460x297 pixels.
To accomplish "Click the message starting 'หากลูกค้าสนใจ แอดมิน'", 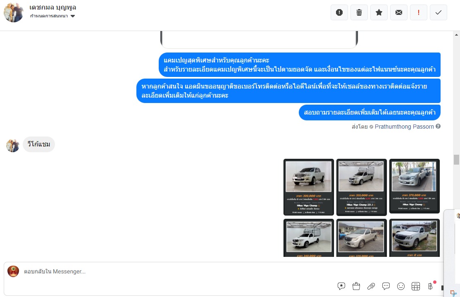I will pyautogui.click(x=288, y=91).
